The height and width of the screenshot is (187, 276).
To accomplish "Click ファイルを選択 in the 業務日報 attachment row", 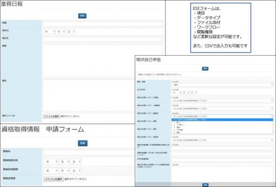I will 52,116.
